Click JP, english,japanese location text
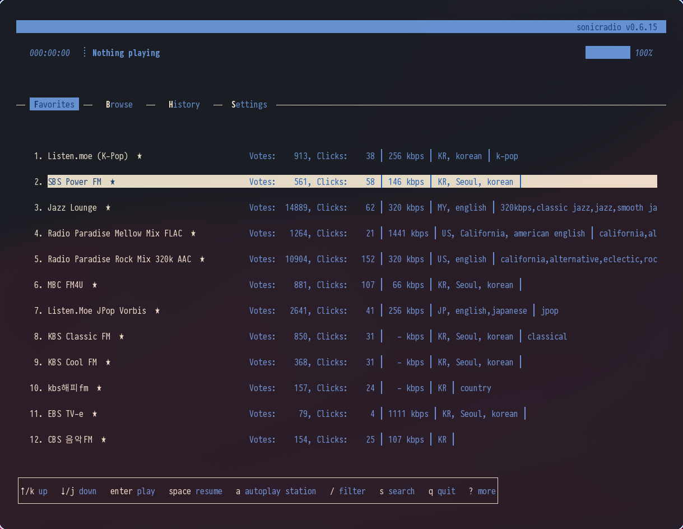The width and height of the screenshot is (683, 529). click(x=482, y=310)
